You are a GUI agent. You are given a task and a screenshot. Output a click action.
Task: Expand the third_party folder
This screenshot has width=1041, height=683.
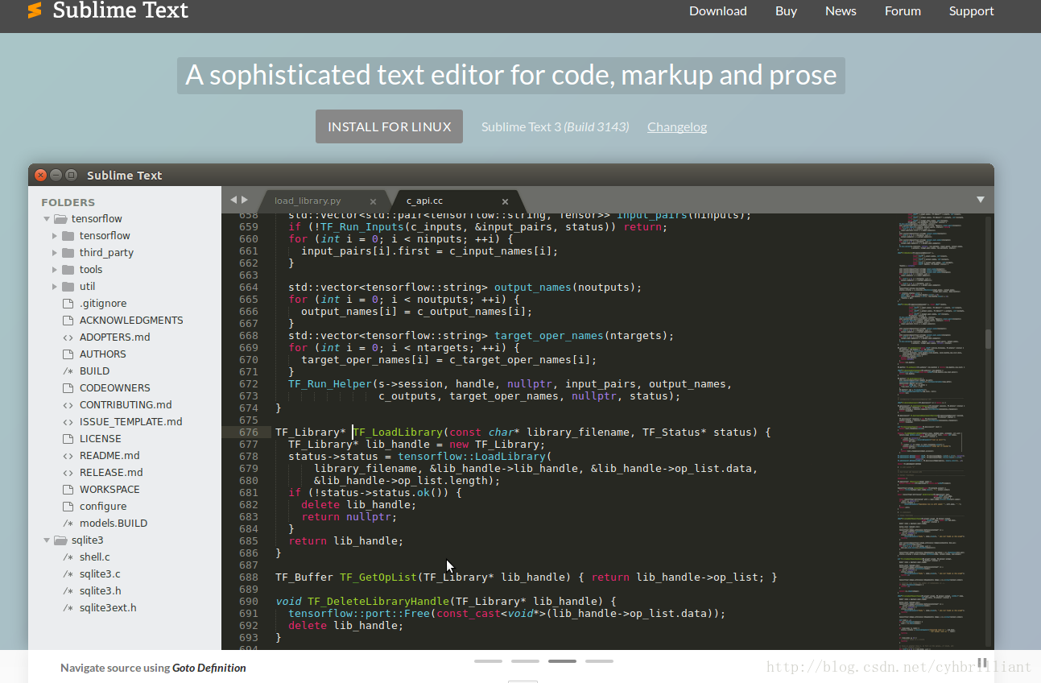click(x=55, y=253)
